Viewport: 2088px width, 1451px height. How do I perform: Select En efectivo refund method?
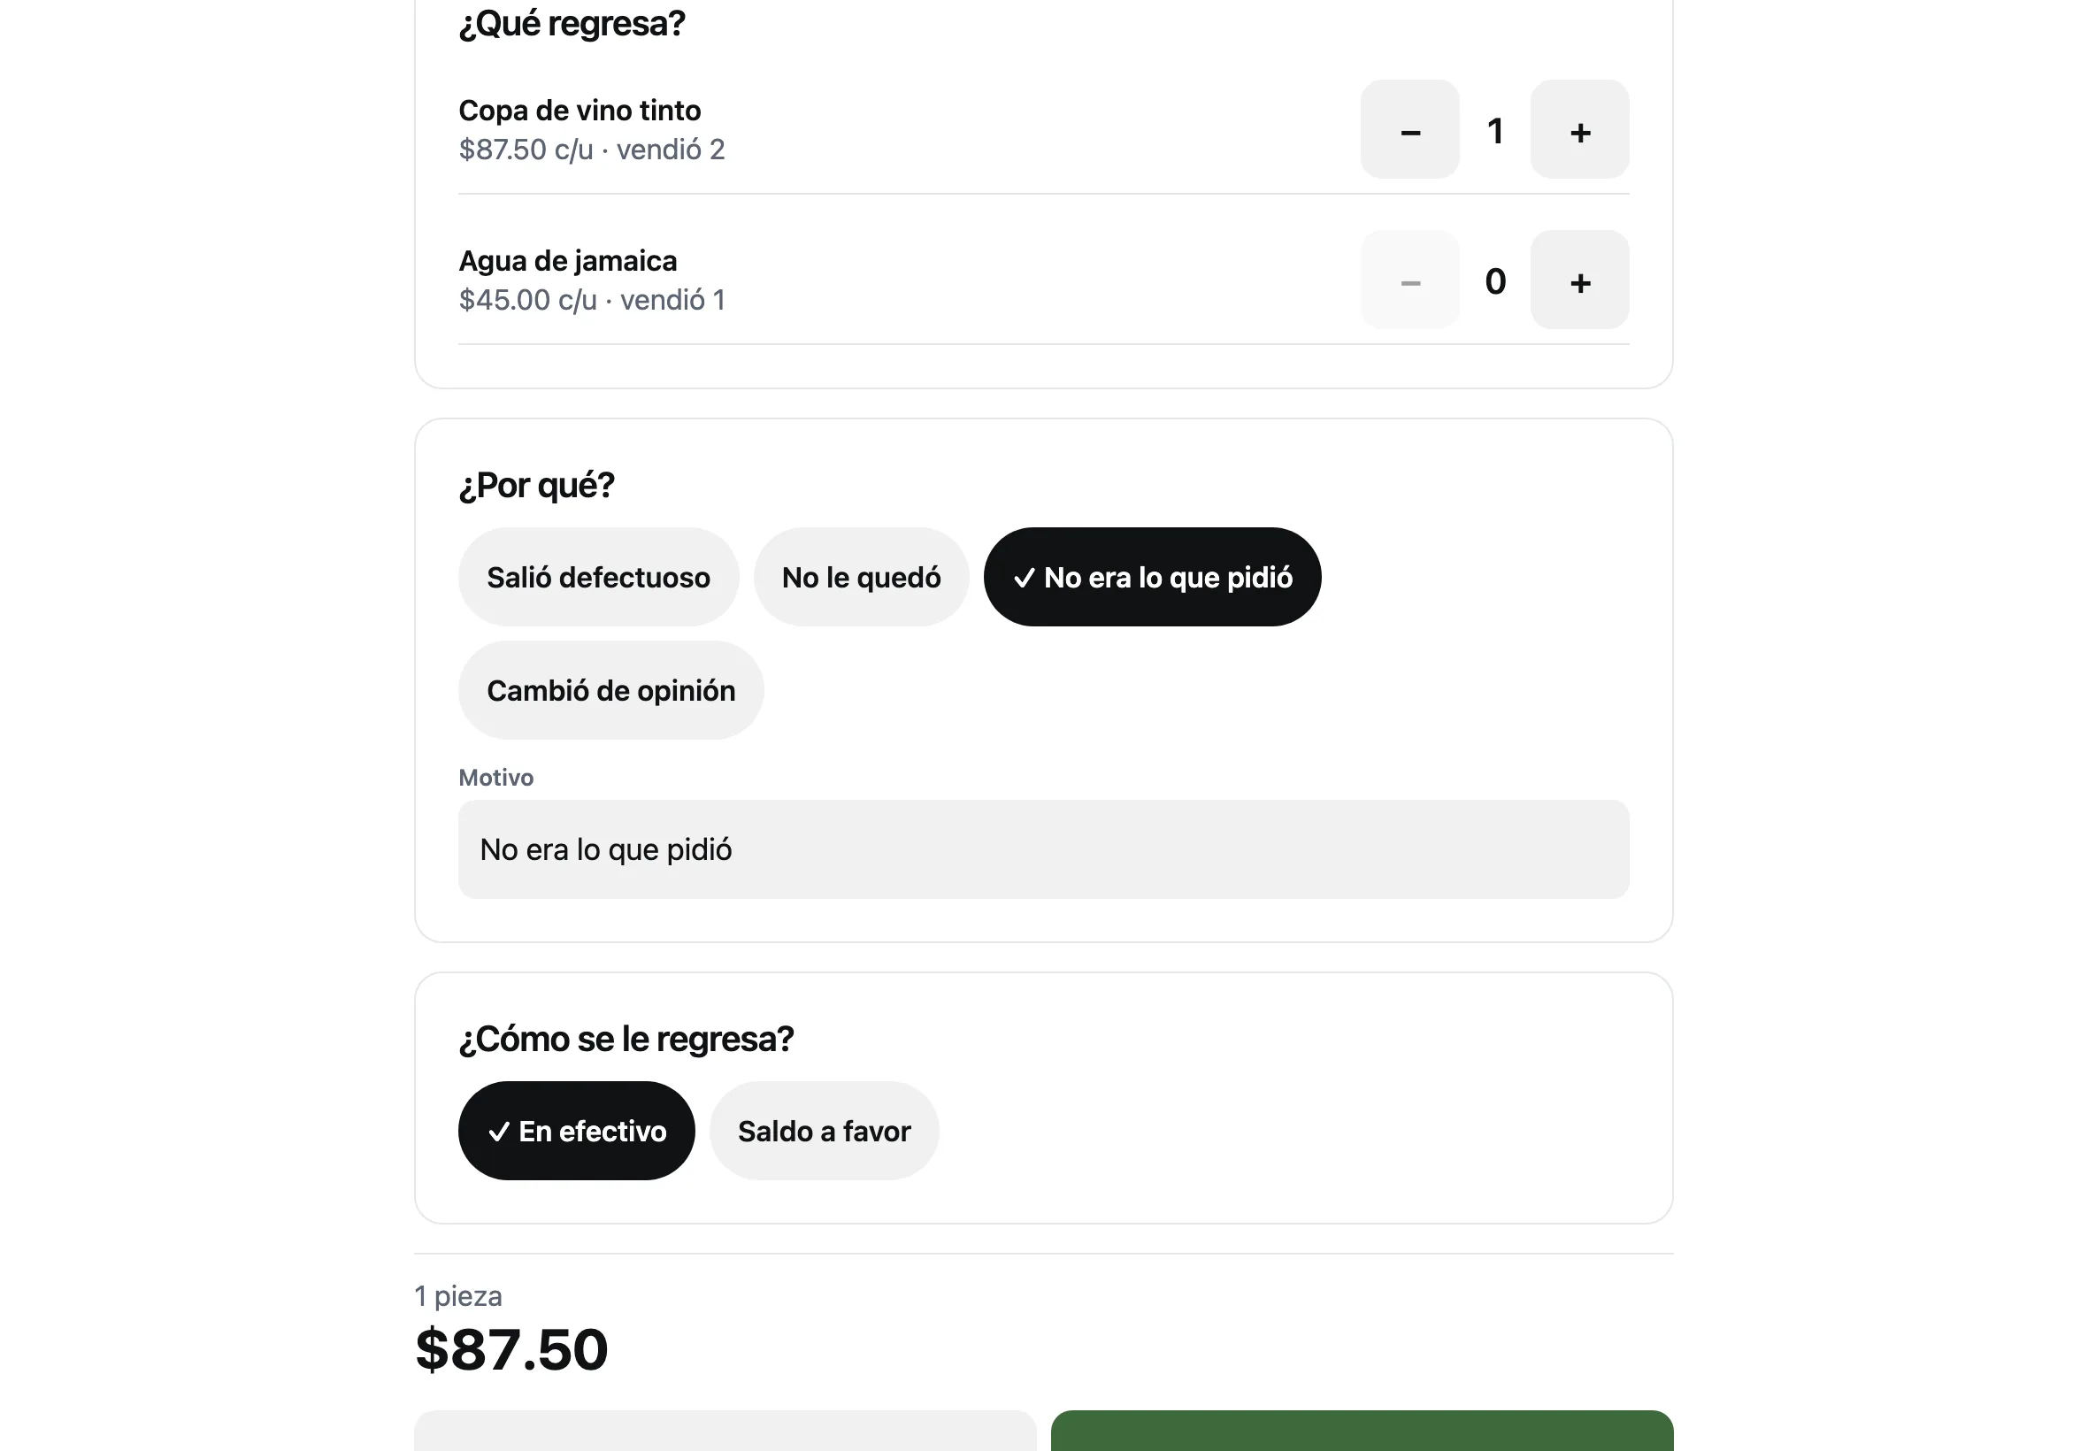[576, 1131]
